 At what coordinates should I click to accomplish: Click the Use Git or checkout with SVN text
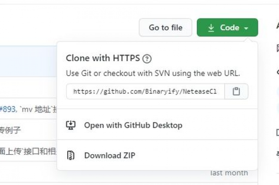pos(153,73)
